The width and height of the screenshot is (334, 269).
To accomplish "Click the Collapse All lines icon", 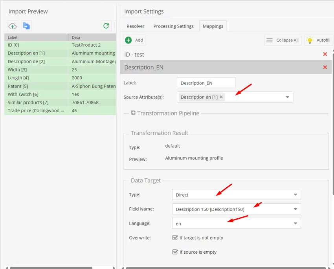I will 270,40.
